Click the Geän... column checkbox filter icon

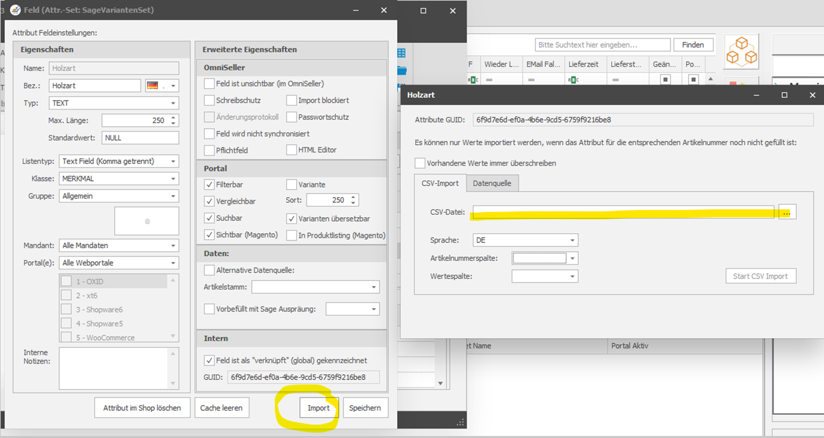click(x=665, y=80)
